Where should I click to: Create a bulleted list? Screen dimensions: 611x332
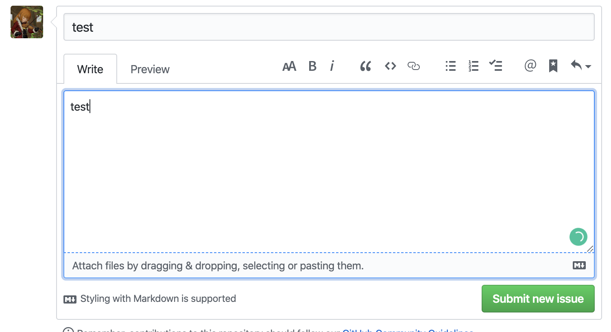tap(450, 66)
